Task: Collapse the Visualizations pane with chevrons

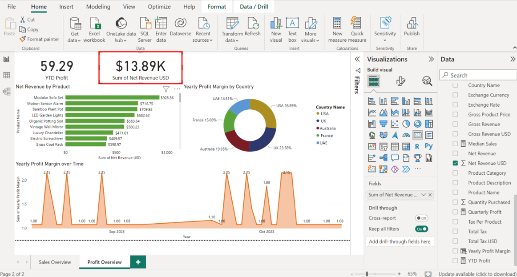Action: coord(431,59)
